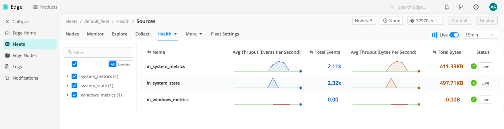This screenshot has height=129, width=504.
Task: Go to default_fleet breadcrumb link
Action: tap(97, 21)
